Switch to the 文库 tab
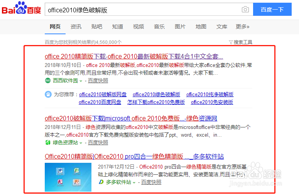299x194 pixels. 222,27
